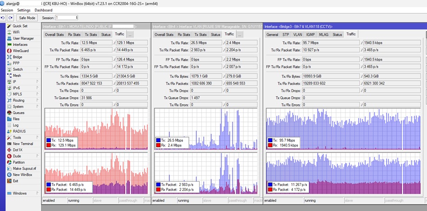Select General tab in Bridge3 window
The width and height of the screenshot is (427, 211).
[x=272, y=34]
